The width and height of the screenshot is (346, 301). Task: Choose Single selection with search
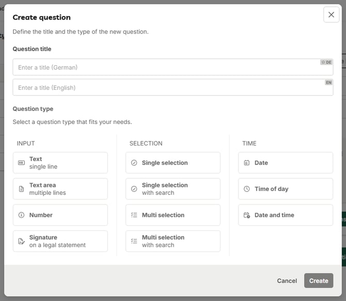[x=173, y=189]
